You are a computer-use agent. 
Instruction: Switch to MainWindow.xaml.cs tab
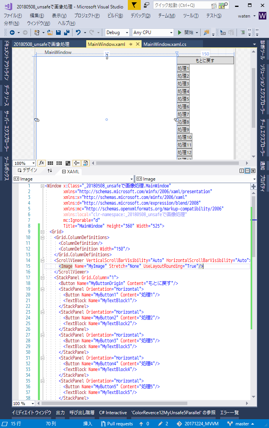(x=165, y=44)
